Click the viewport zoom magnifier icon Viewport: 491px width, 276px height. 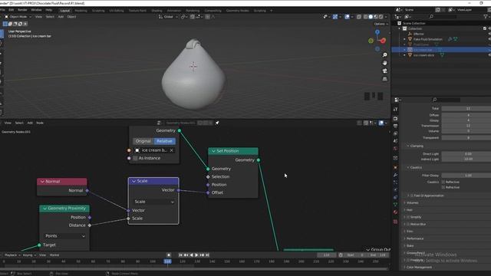pyautogui.click(x=385, y=55)
